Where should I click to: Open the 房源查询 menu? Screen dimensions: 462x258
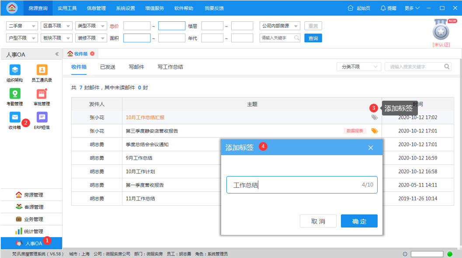[38, 8]
